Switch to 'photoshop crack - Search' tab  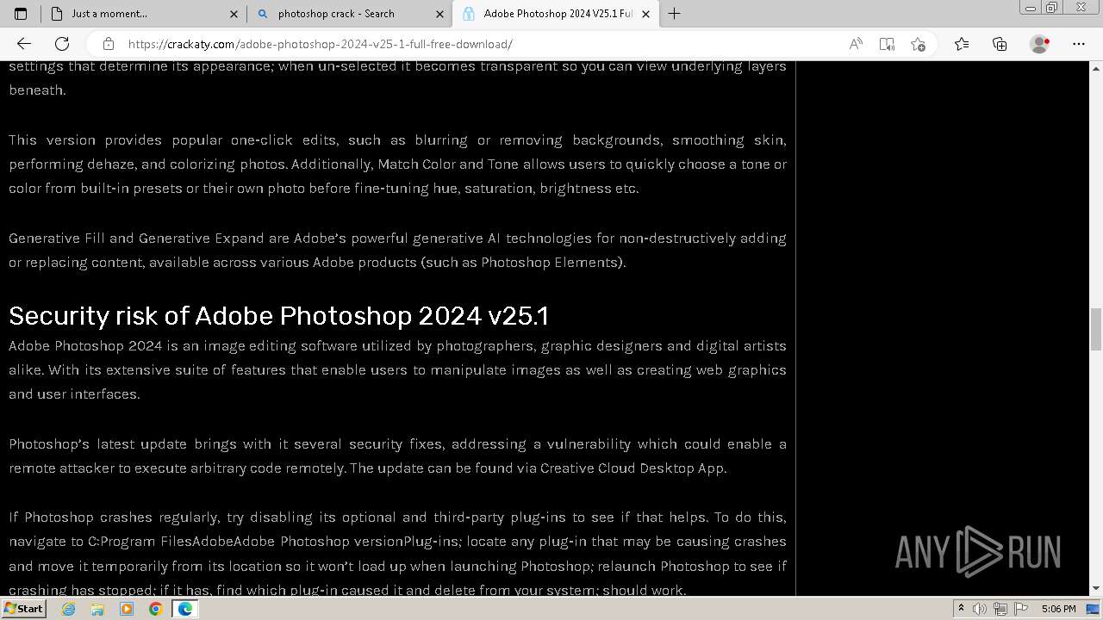(x=350, y=14)
